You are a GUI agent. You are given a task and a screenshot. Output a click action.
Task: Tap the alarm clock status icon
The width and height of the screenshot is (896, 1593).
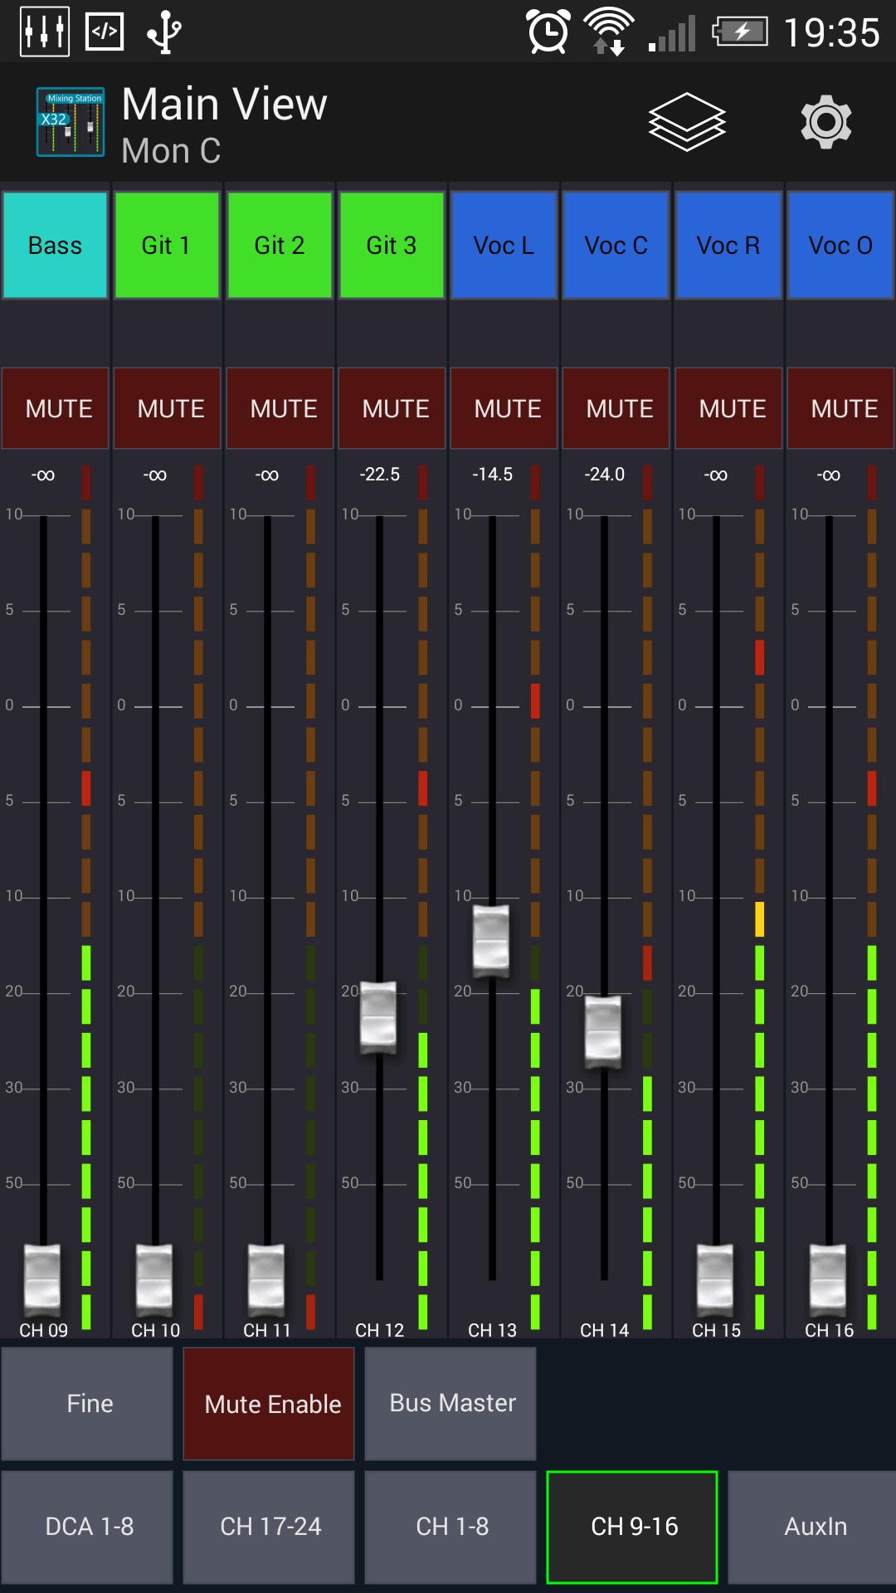[x=548, y=32]
